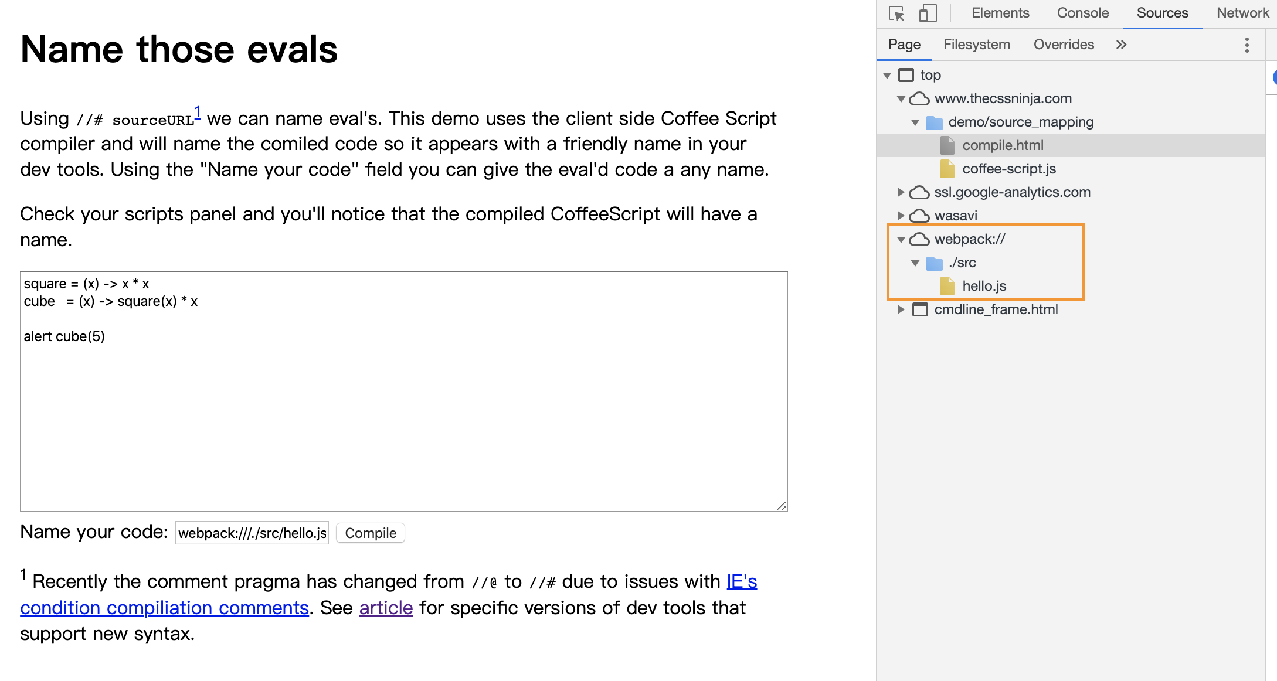Viewport: 1277px width, 681px height.
Task: Click the demo/source_mapping folder icon
Action: tap(934, 122)
